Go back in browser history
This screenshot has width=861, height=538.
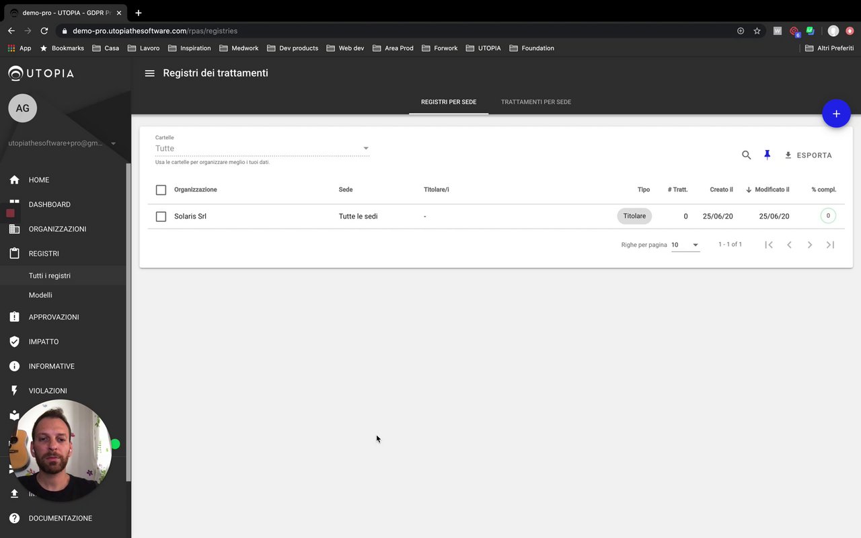pos(11,31)
